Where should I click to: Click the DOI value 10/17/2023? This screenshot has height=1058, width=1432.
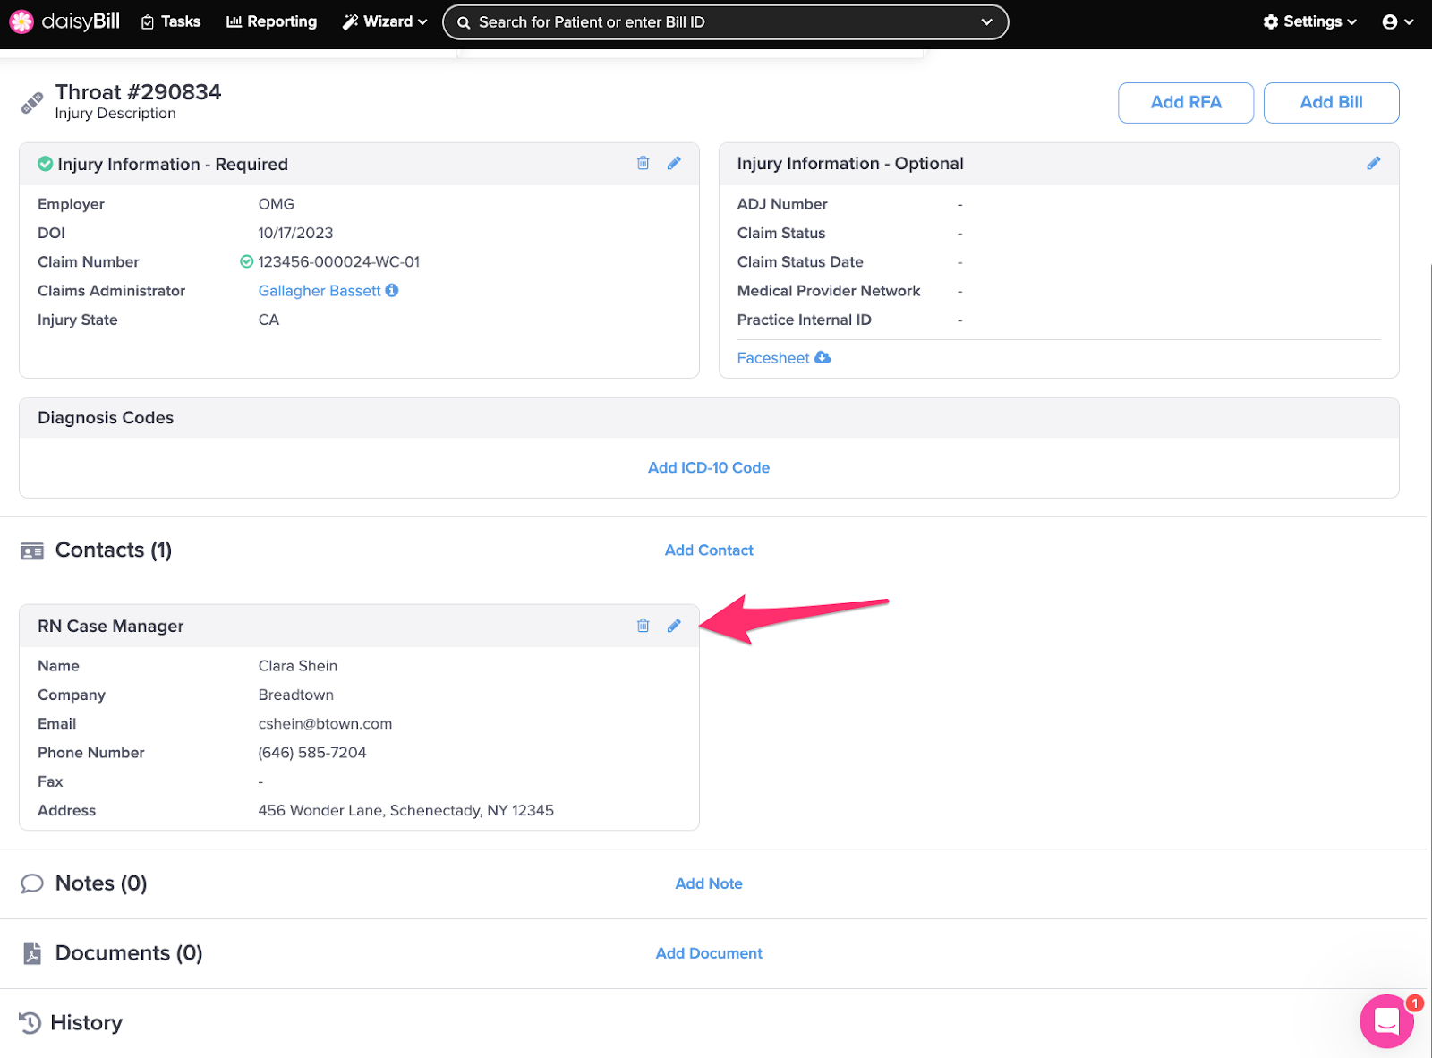(x=295, y=233)
